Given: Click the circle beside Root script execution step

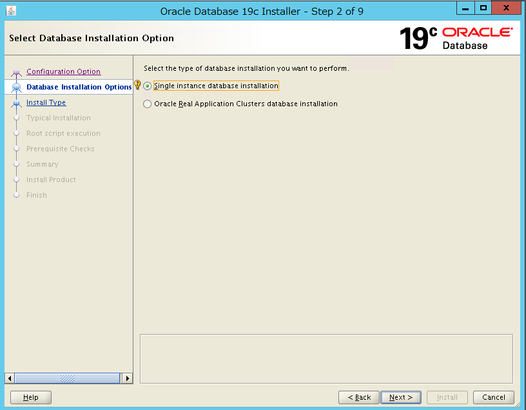Looking at the screenshot, I should 16,133.
